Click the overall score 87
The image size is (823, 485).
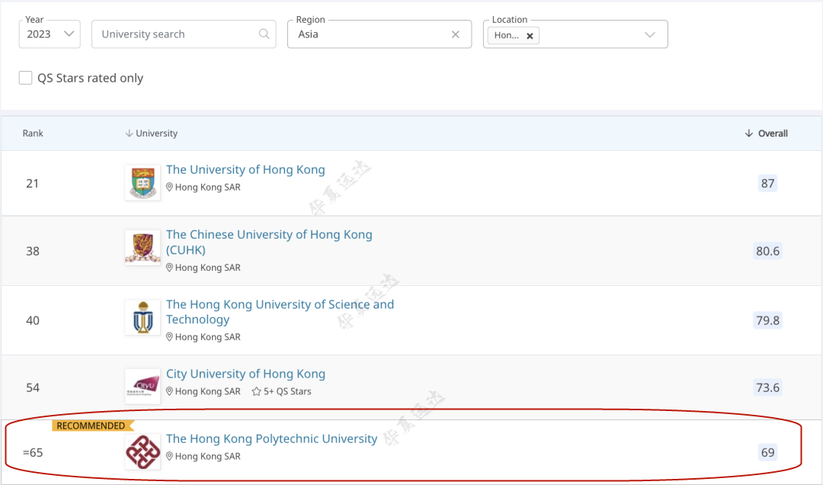(767, 183)
